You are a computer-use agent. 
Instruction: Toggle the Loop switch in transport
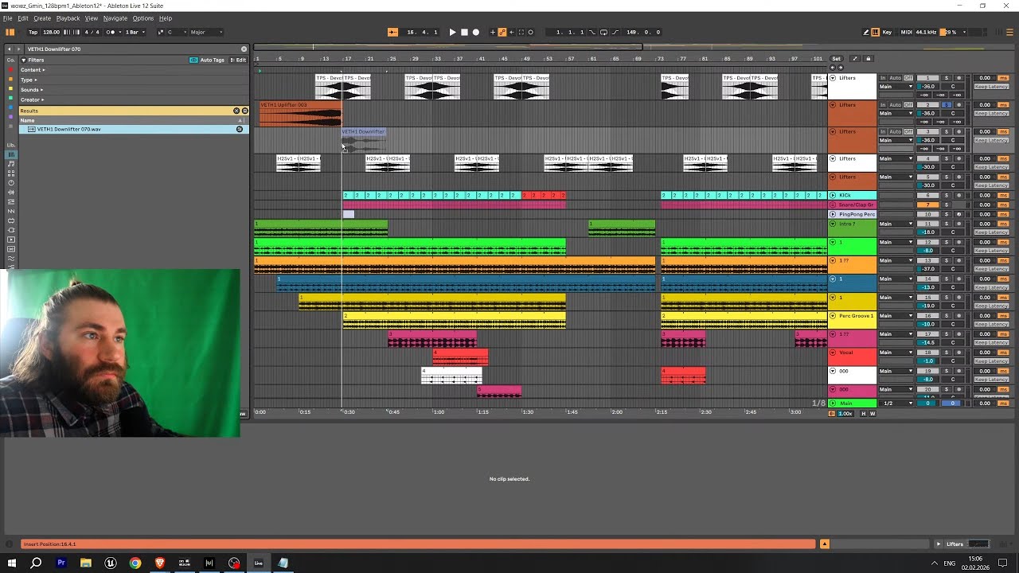[603, 32]
